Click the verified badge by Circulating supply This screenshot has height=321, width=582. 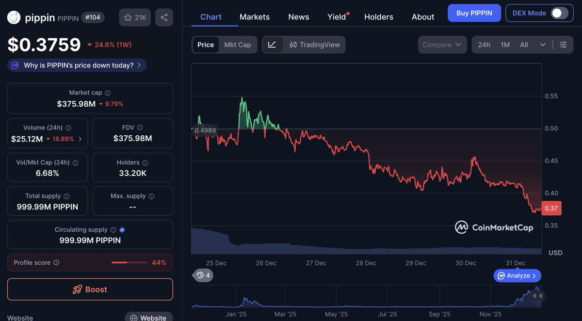coord(122,230)
